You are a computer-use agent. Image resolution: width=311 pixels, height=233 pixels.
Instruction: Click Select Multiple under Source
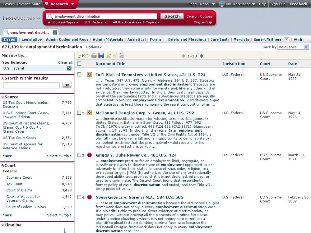point(59,156)
